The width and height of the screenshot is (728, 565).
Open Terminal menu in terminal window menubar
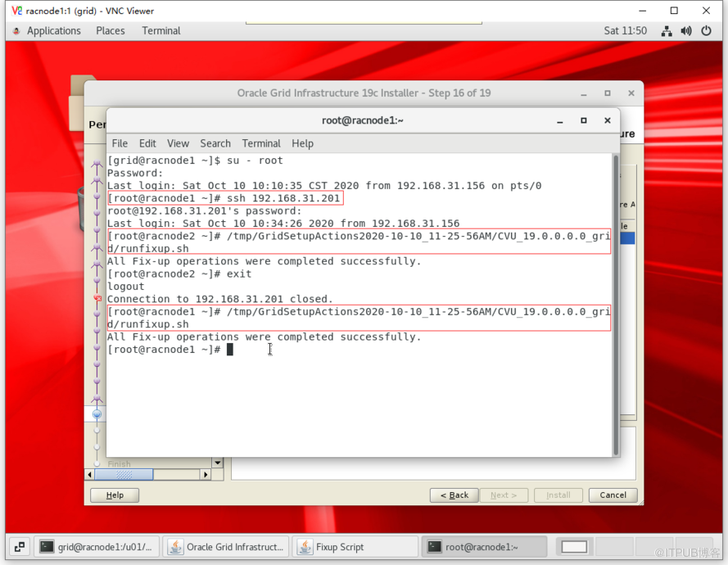click(x=261, y=143)
